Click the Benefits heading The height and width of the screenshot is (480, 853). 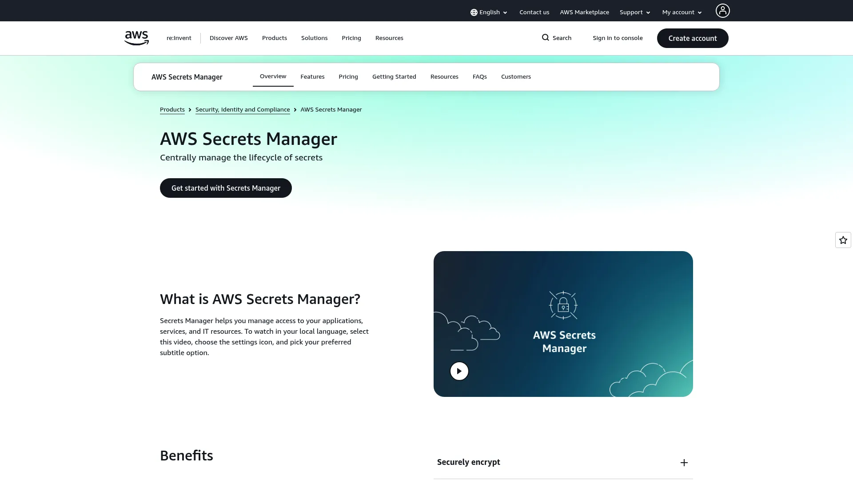186,456
